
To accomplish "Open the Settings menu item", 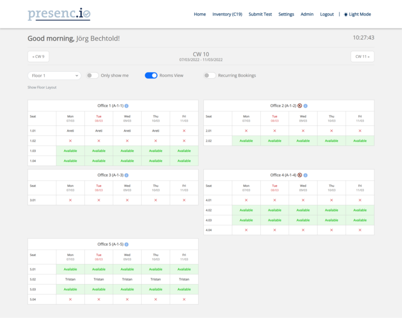I will tap(286, 14).
